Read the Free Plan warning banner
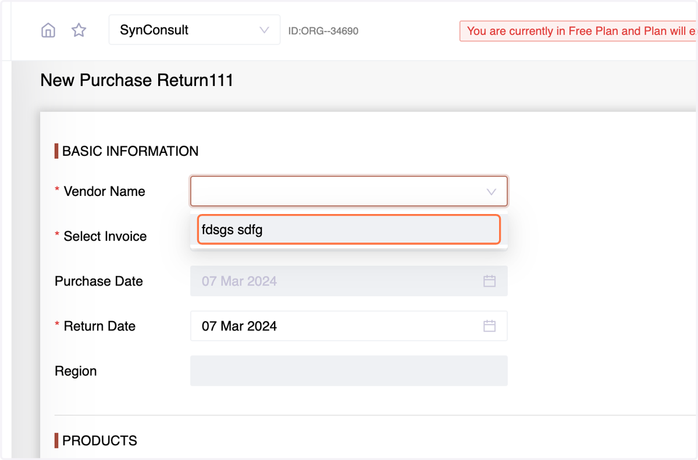 [579, 31]
